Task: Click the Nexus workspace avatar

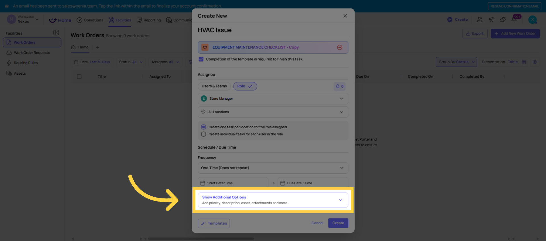Action: [11, 19]
